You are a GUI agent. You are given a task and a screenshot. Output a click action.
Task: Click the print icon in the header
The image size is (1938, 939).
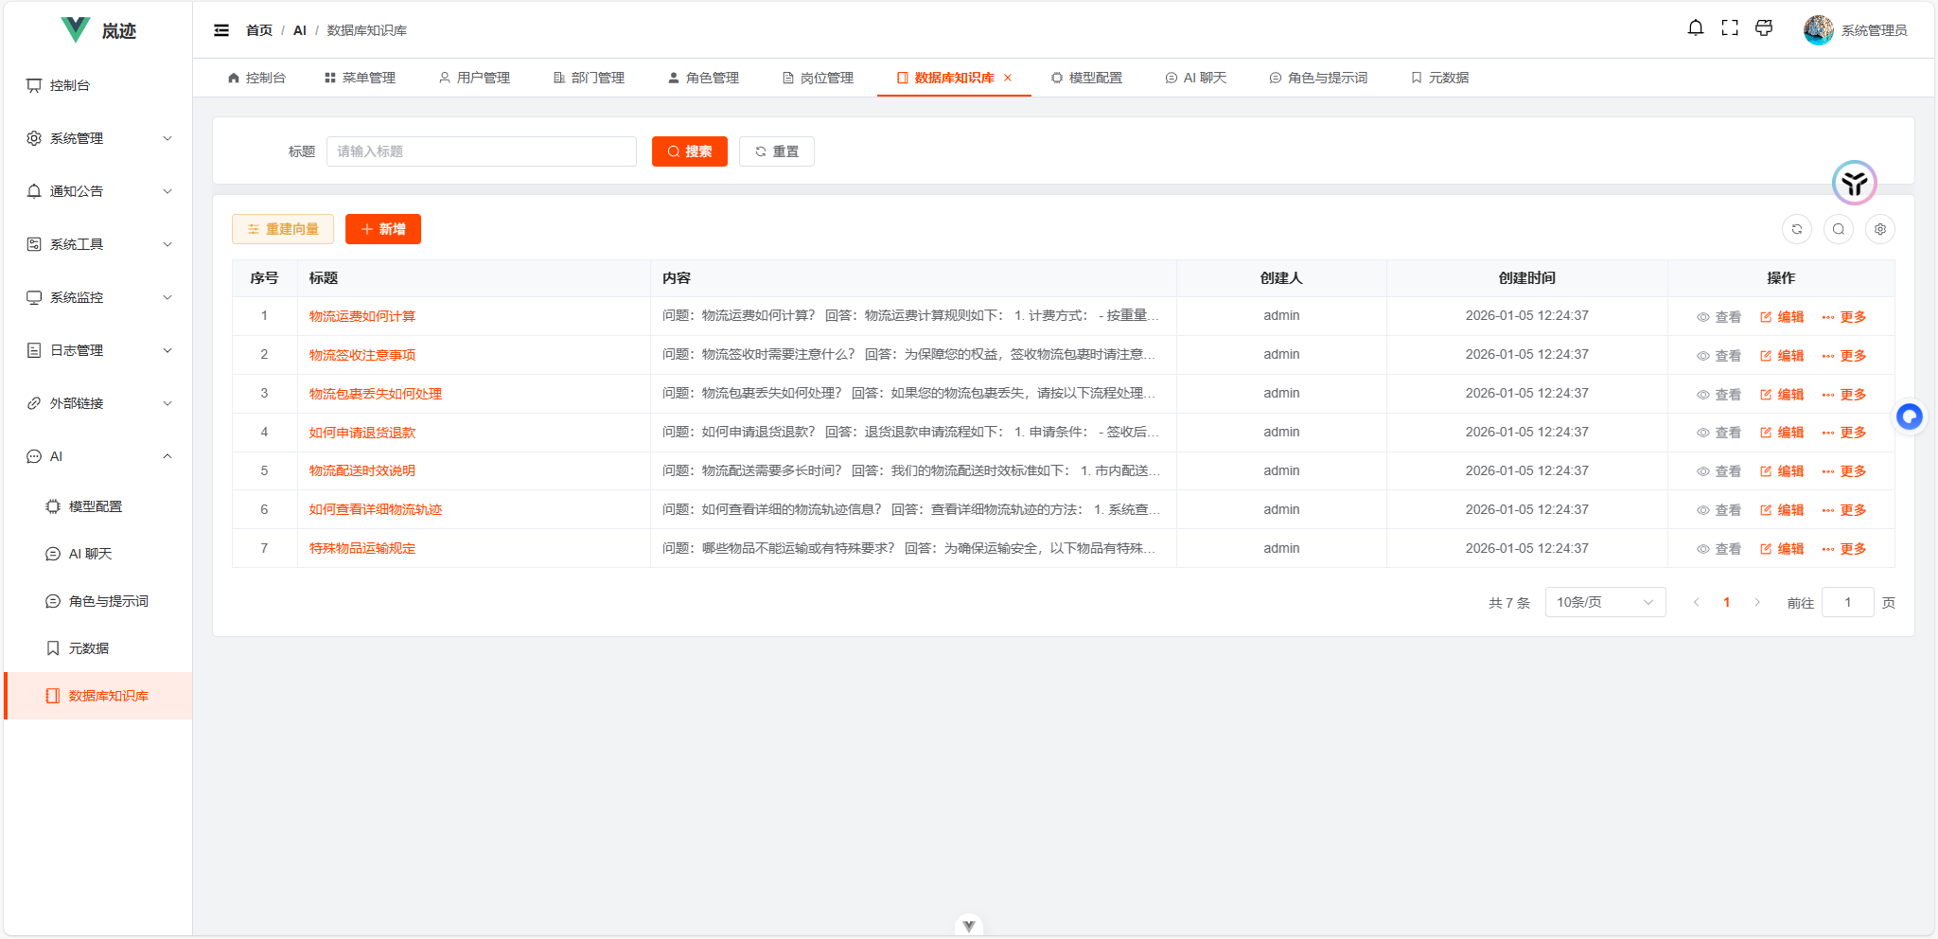(x=1764, y=27)
